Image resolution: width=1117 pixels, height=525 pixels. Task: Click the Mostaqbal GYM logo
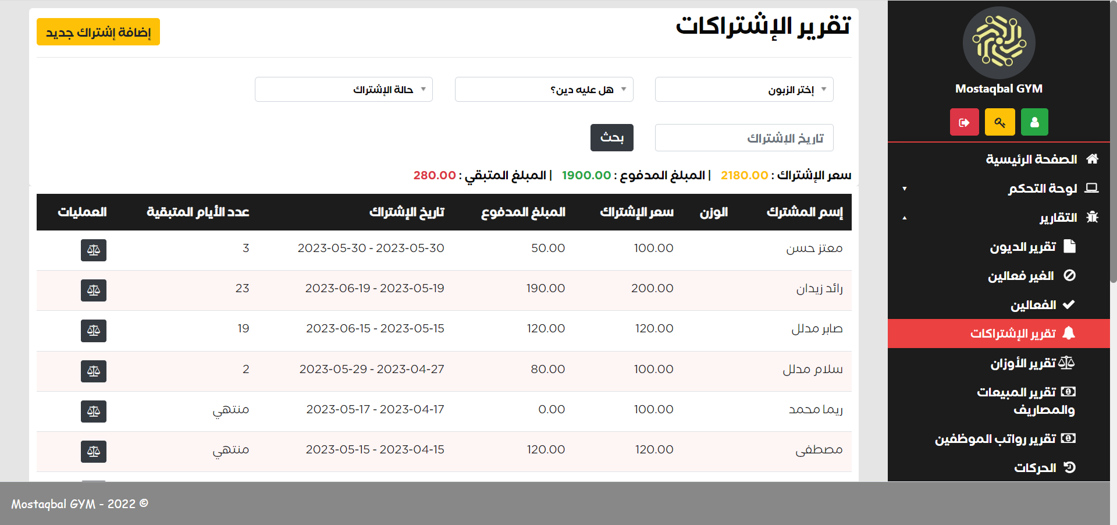pyautogui.click(x=999, y=42)
